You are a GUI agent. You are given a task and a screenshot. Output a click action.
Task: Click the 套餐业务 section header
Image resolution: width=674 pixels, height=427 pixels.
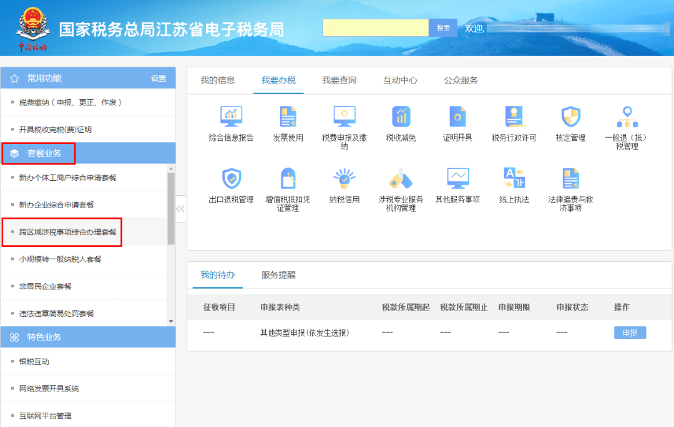(x=88, y=153)
